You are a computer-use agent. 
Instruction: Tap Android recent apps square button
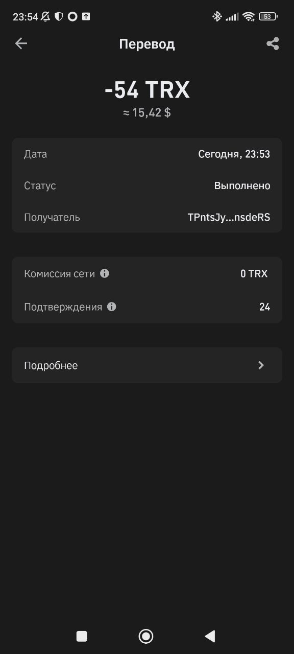pos(82,636)
